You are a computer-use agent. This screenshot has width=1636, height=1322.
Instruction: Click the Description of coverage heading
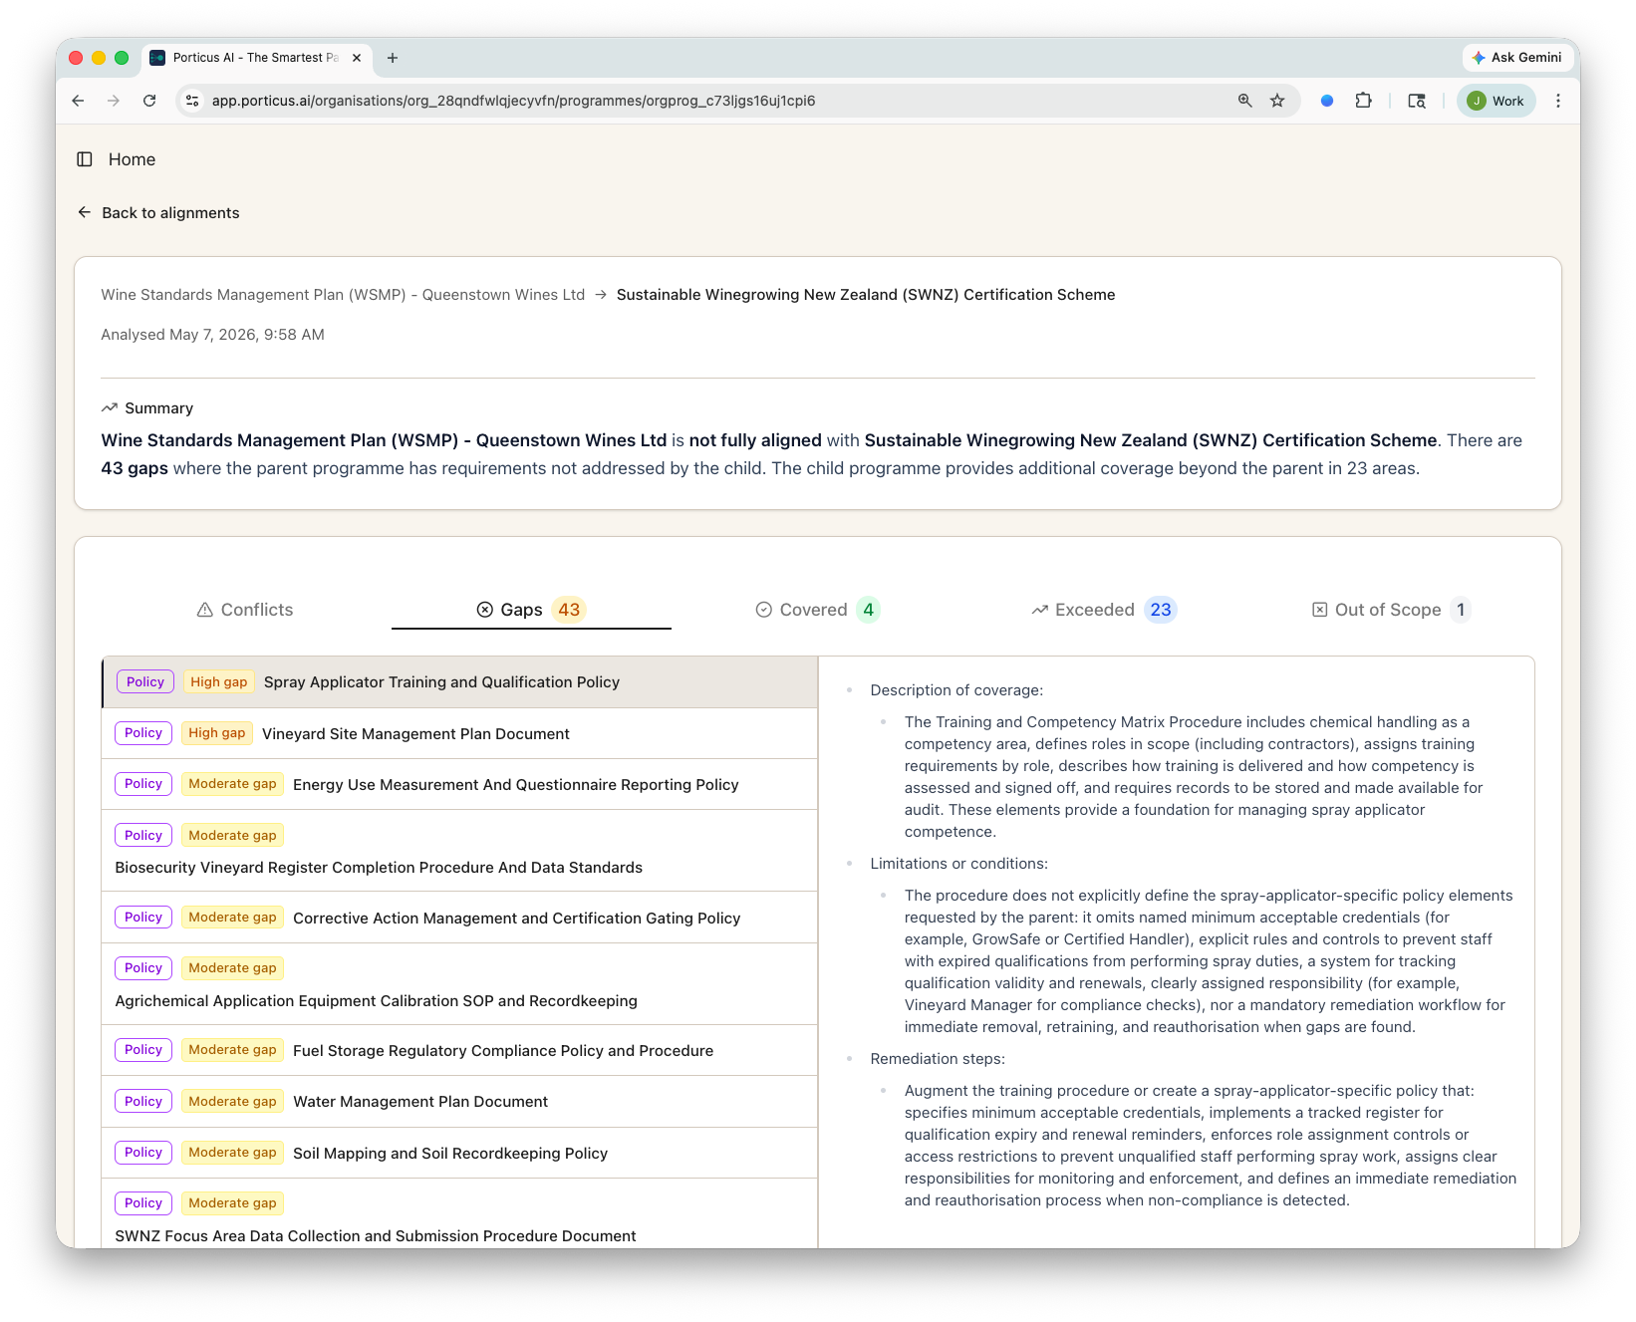[956, 690]
